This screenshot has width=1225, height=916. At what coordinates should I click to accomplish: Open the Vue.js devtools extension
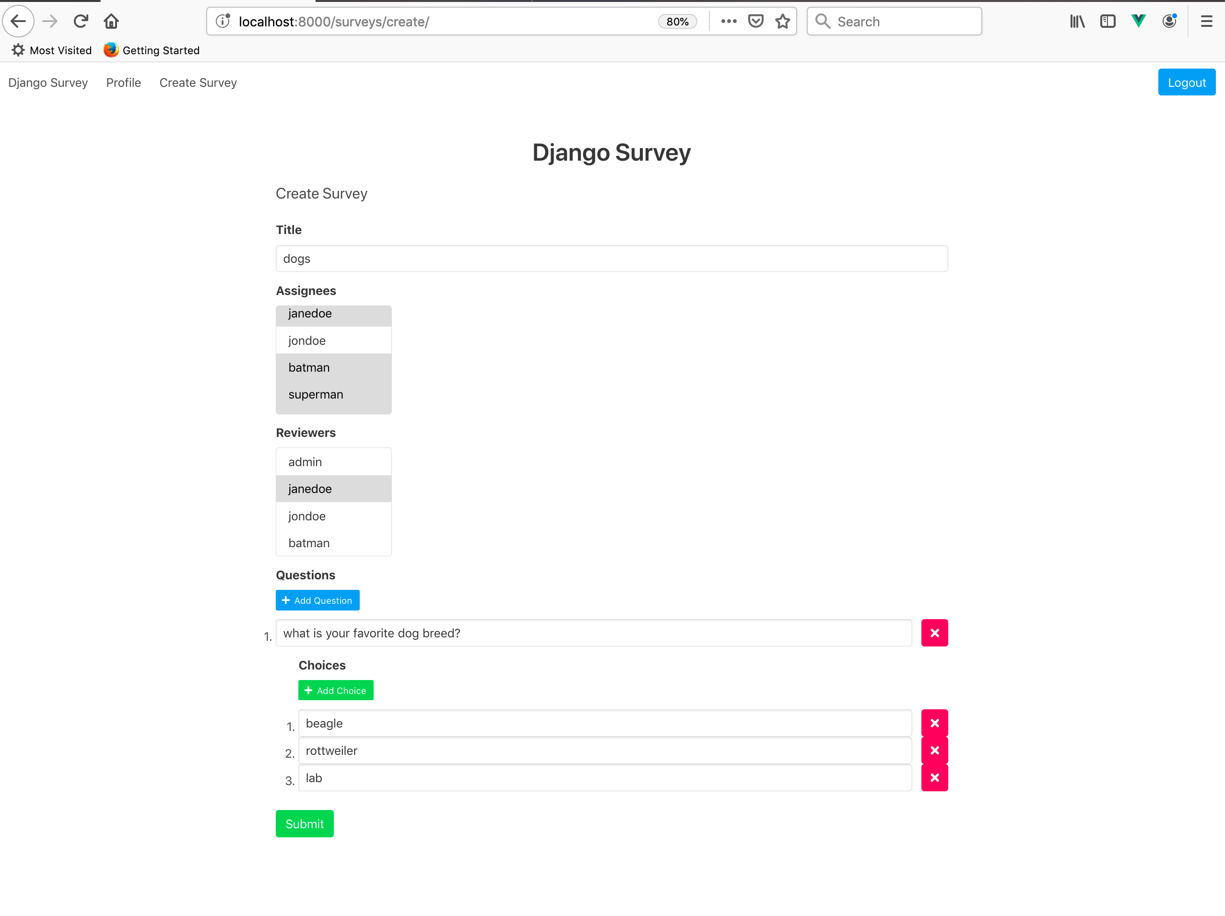(1138, 21)
